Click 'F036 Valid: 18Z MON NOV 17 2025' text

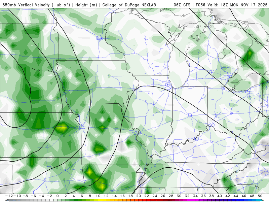pyautogui.click(x=231, y=5)
